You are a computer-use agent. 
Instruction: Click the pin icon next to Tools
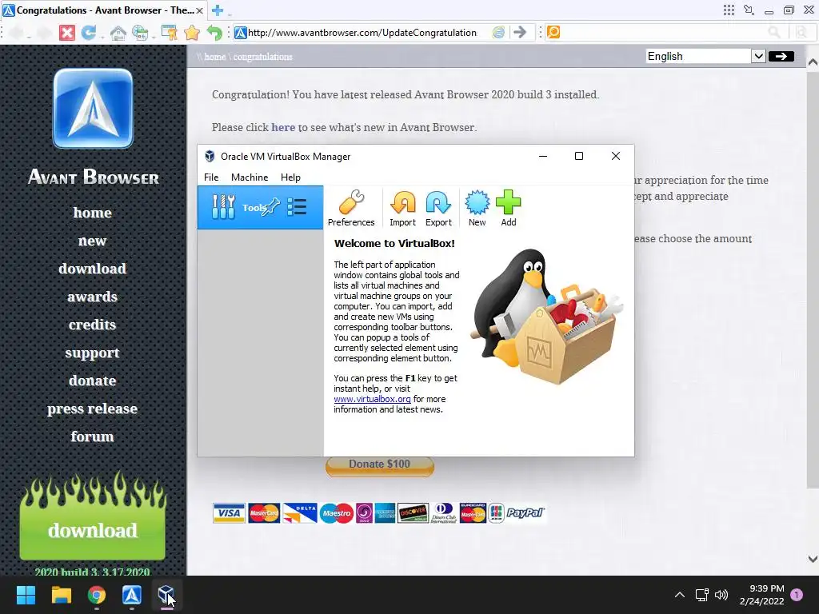(270, 207)
